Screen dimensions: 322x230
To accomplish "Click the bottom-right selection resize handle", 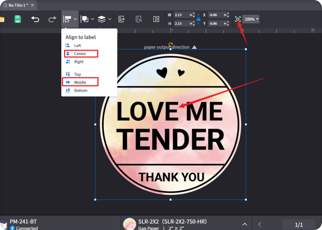I will click(246, 200).
